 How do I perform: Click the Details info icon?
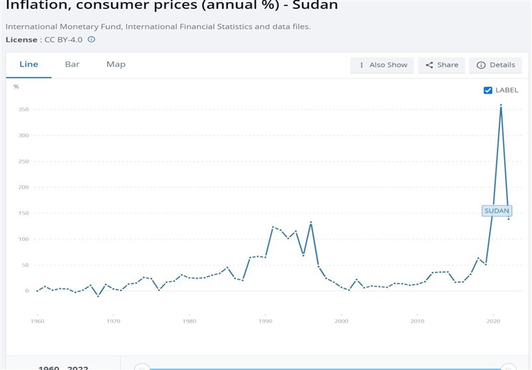[481, 65]
